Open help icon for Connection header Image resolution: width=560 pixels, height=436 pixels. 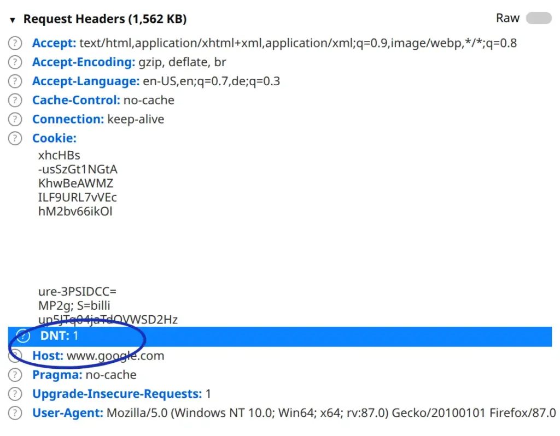(15, 119)
